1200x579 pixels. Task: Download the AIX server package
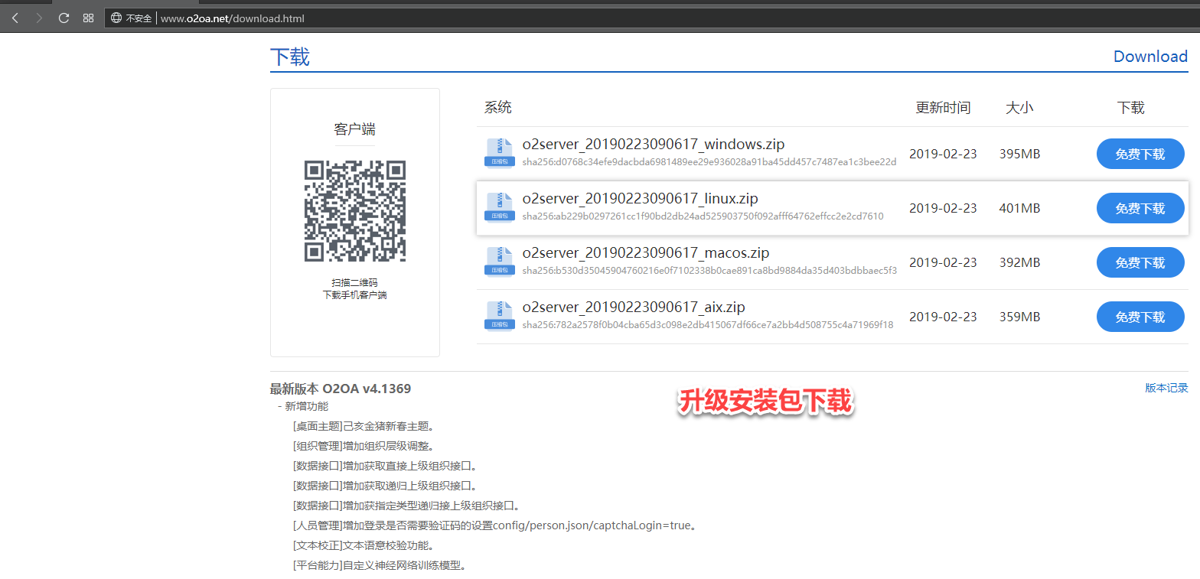[x=1140, y=317]
